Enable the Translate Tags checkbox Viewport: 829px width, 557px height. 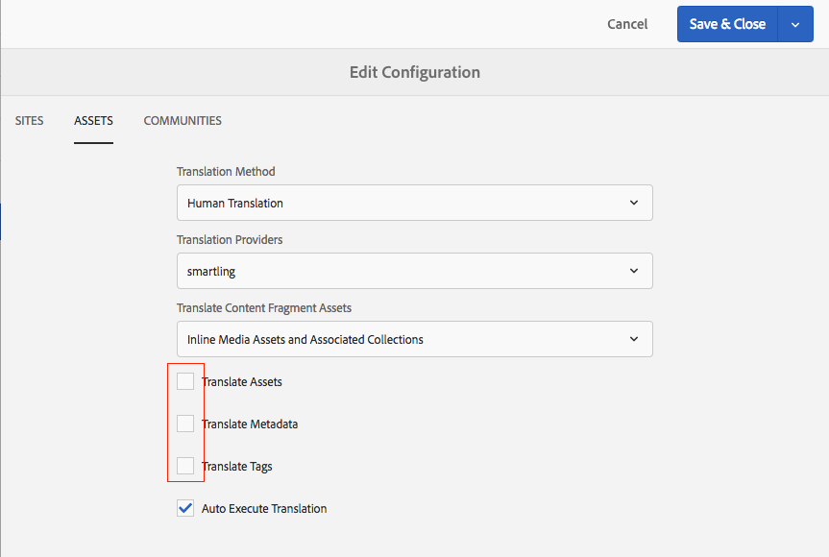click(185, 466)
